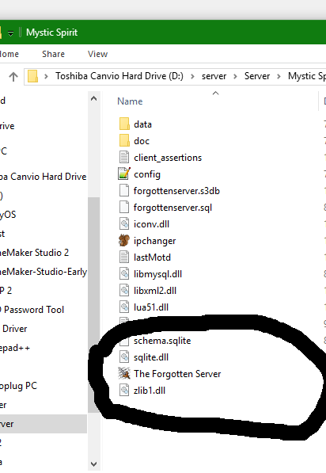Open the quick access toolbar dropdown arrow
The width and height of the screenshot is (326, 473).
pyautogui.click(x=10, y=33)
